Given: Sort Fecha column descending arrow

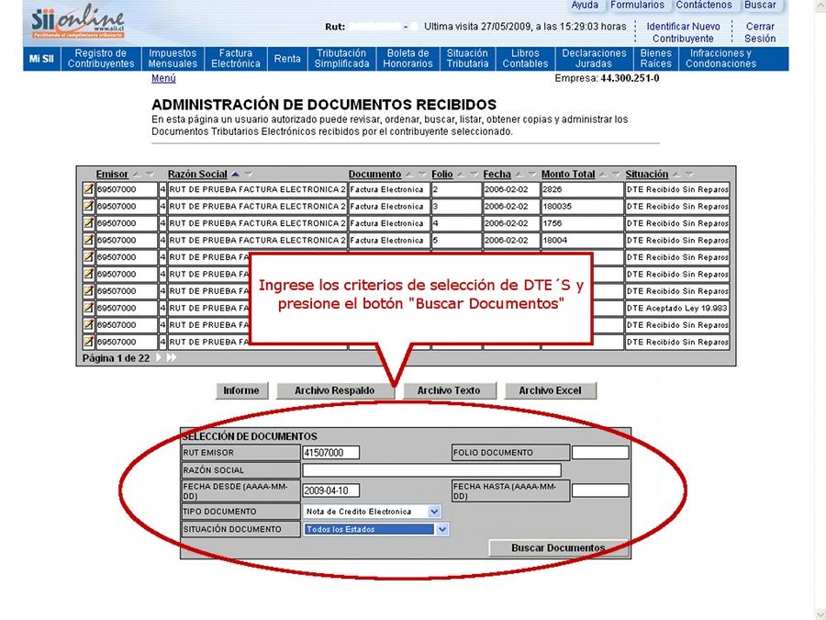Looking at the screenshot, I should (531, 174).
